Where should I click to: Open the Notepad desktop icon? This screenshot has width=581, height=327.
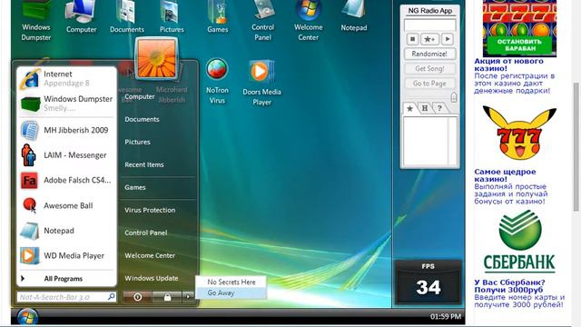pyautogui.click(x=354, y=16)
